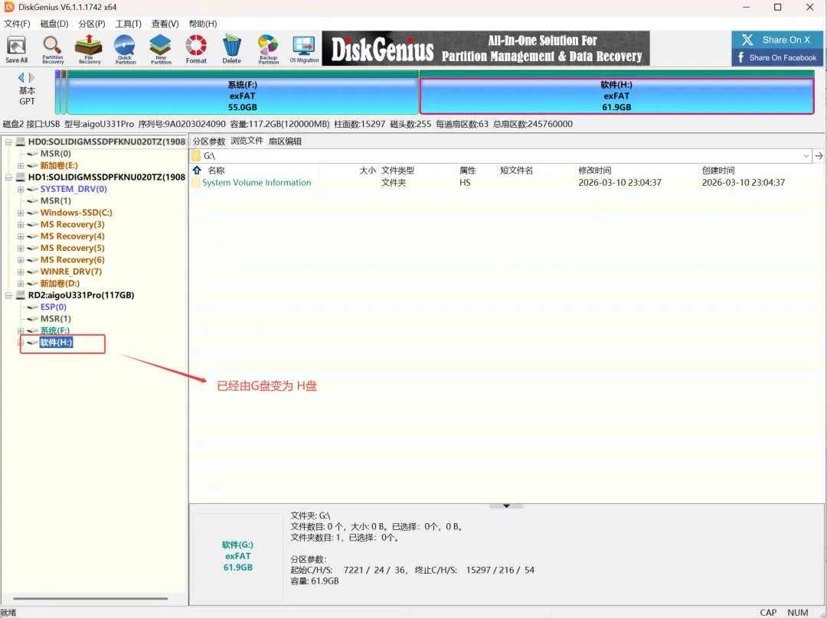Select MS Recovery(5) tree item

[72, 248]
